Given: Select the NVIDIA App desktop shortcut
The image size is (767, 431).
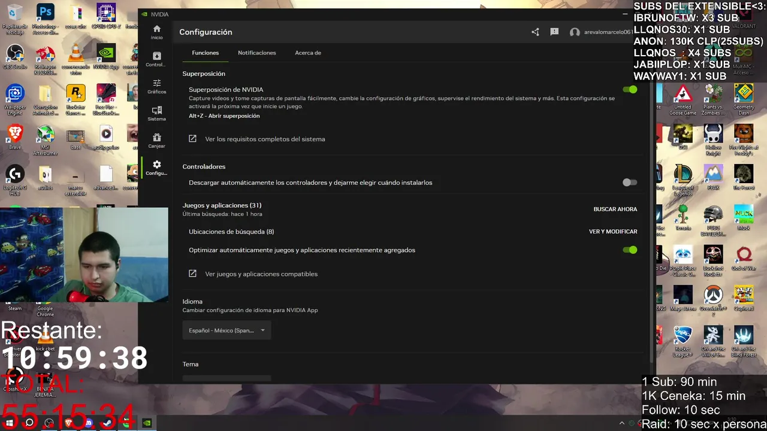Looking at the screenshot, I should coord(106,57).
